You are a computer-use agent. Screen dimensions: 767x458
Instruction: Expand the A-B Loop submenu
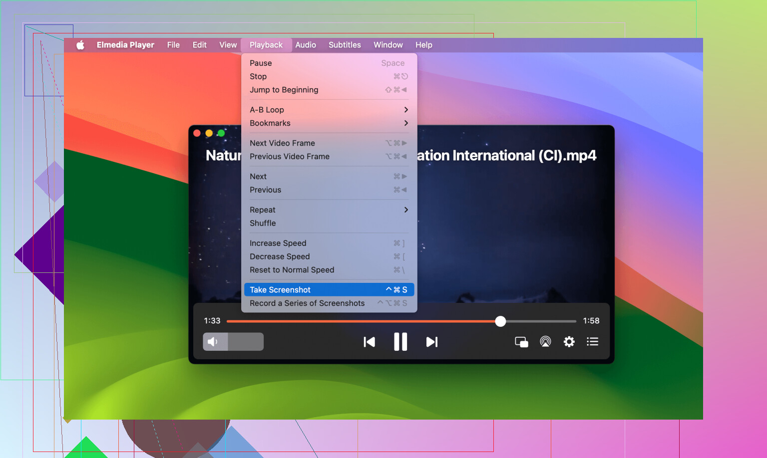(329, 110)
